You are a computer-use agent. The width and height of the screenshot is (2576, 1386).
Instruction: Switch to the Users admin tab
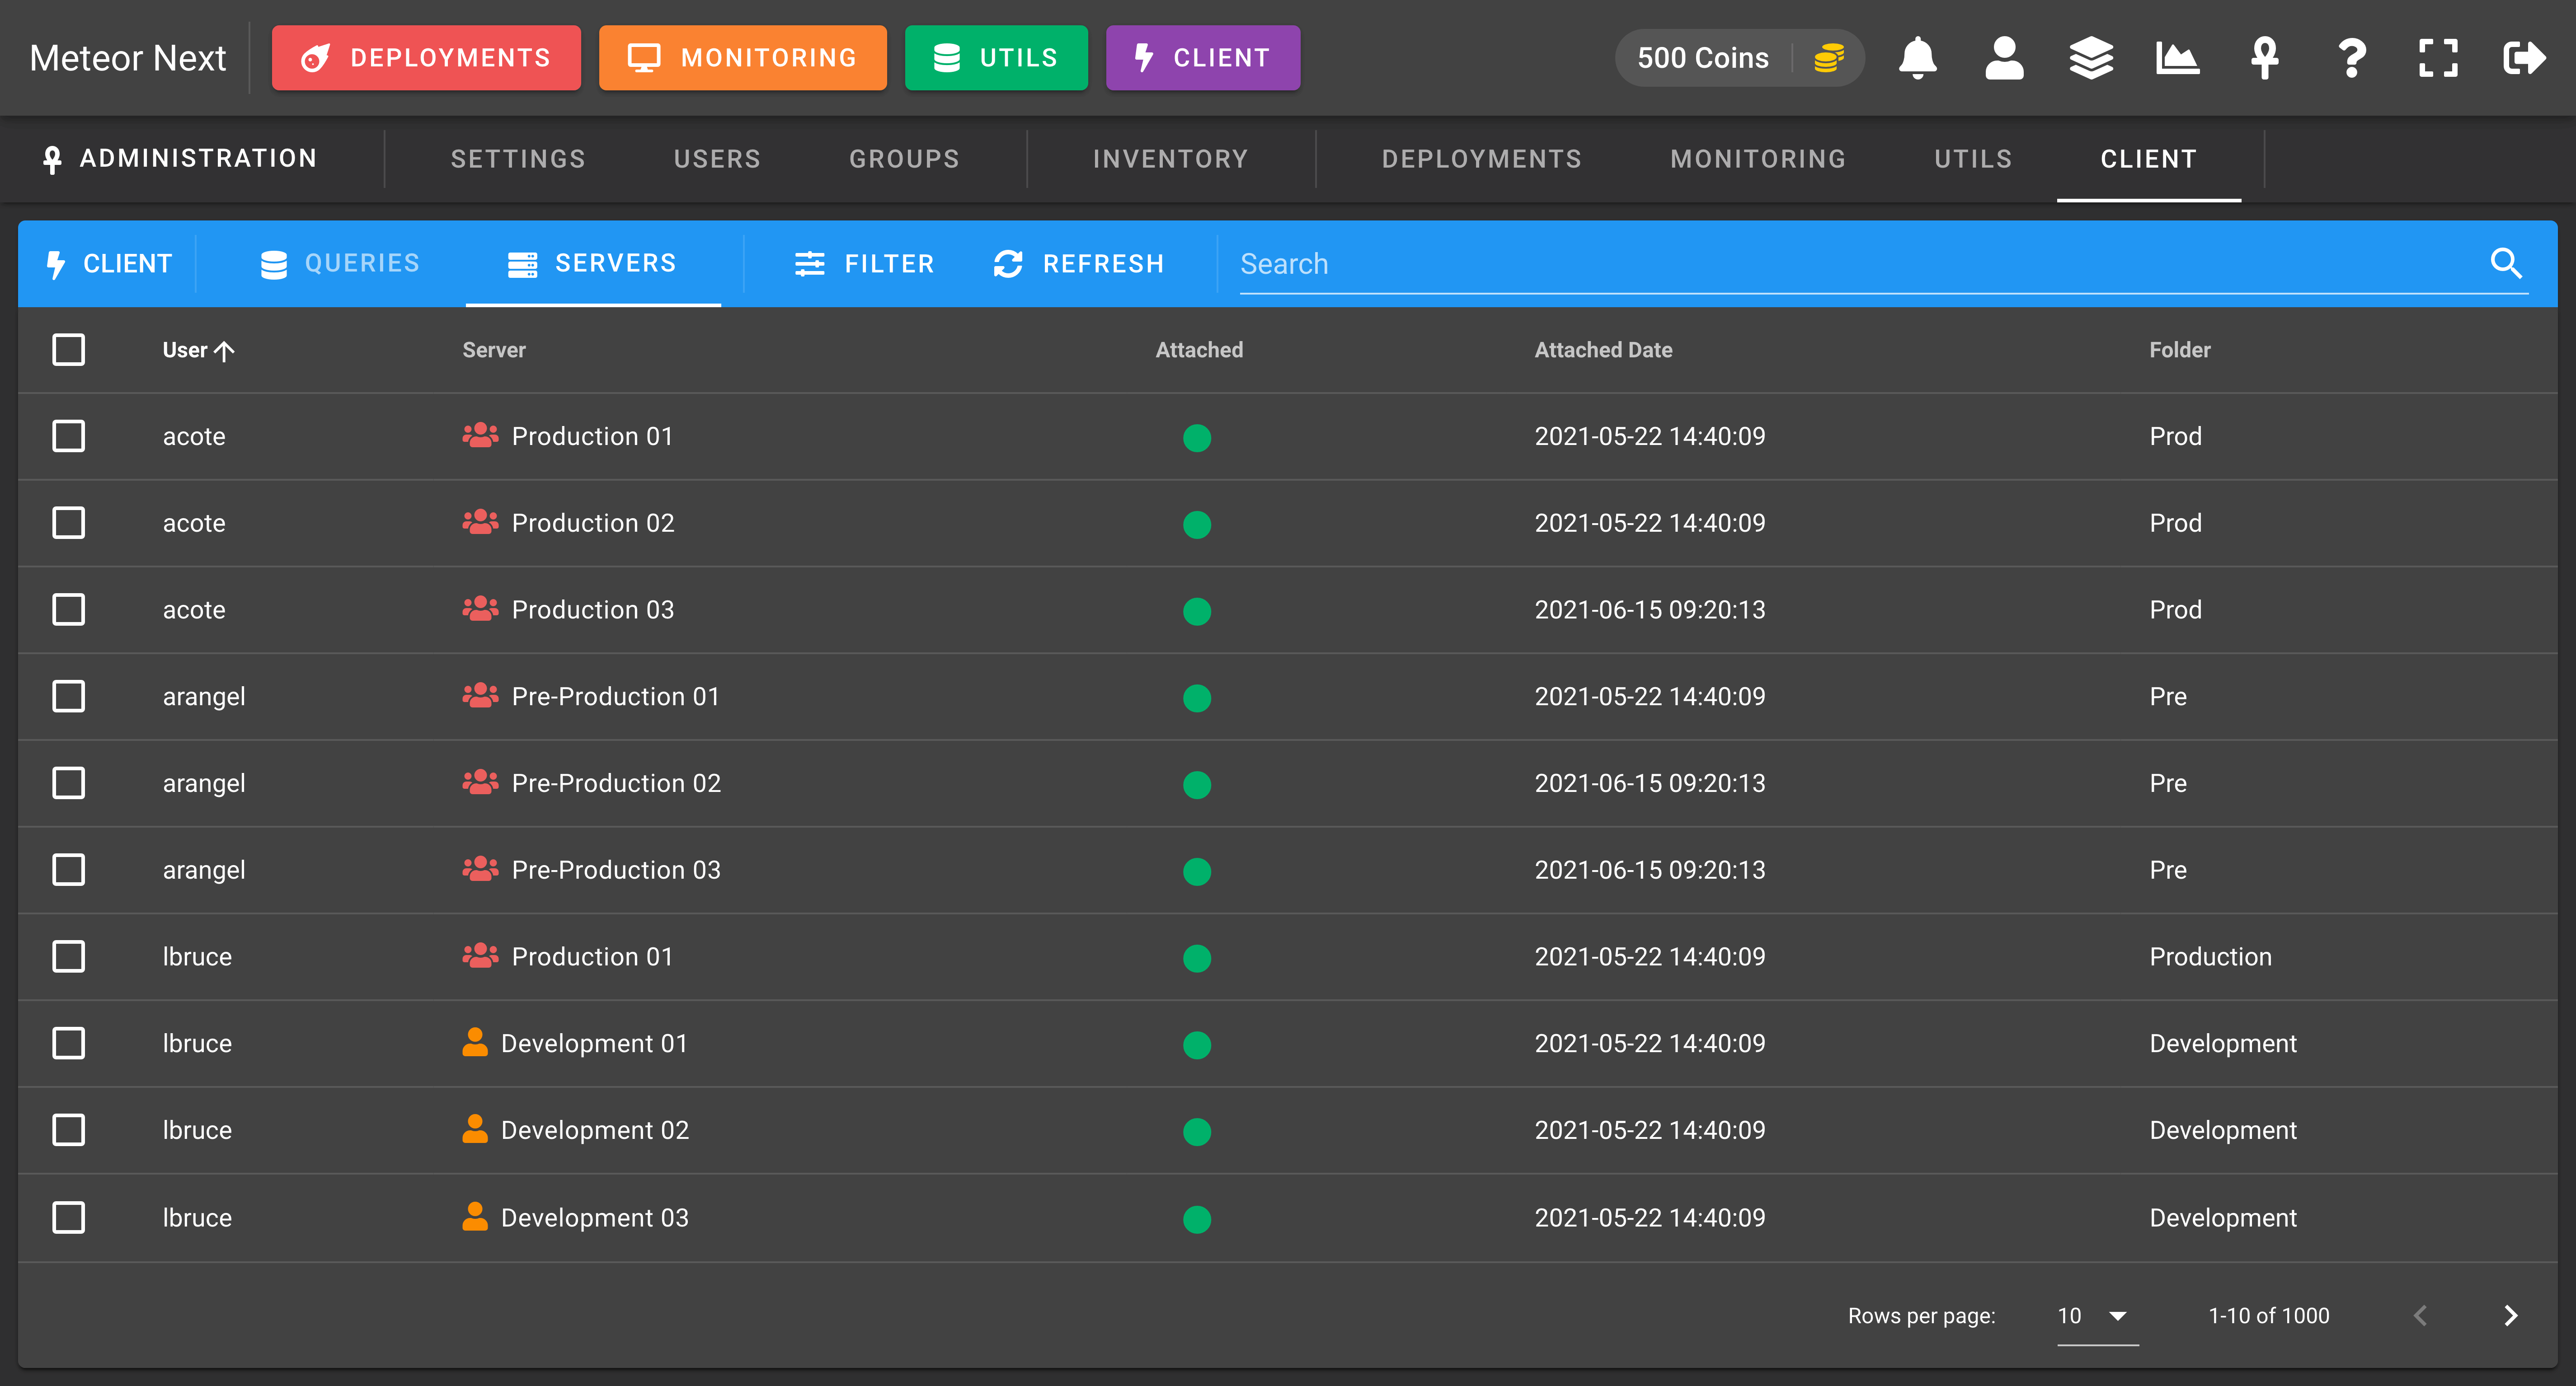pos(717,159)
